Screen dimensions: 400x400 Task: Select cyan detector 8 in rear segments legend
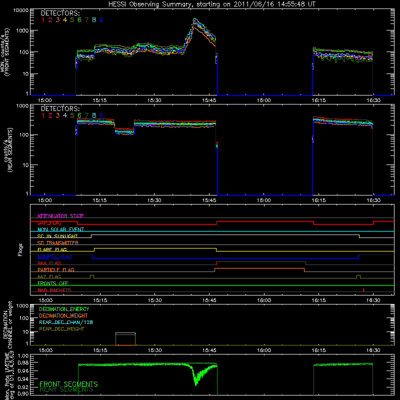(94, 115)
